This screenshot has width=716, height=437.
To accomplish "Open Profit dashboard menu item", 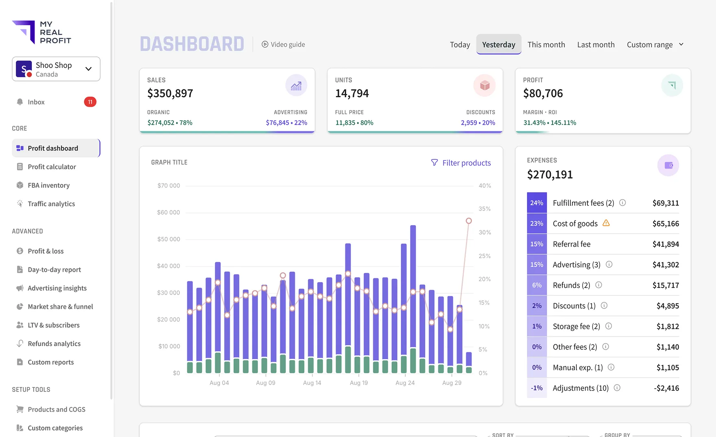I will (56, 148).
